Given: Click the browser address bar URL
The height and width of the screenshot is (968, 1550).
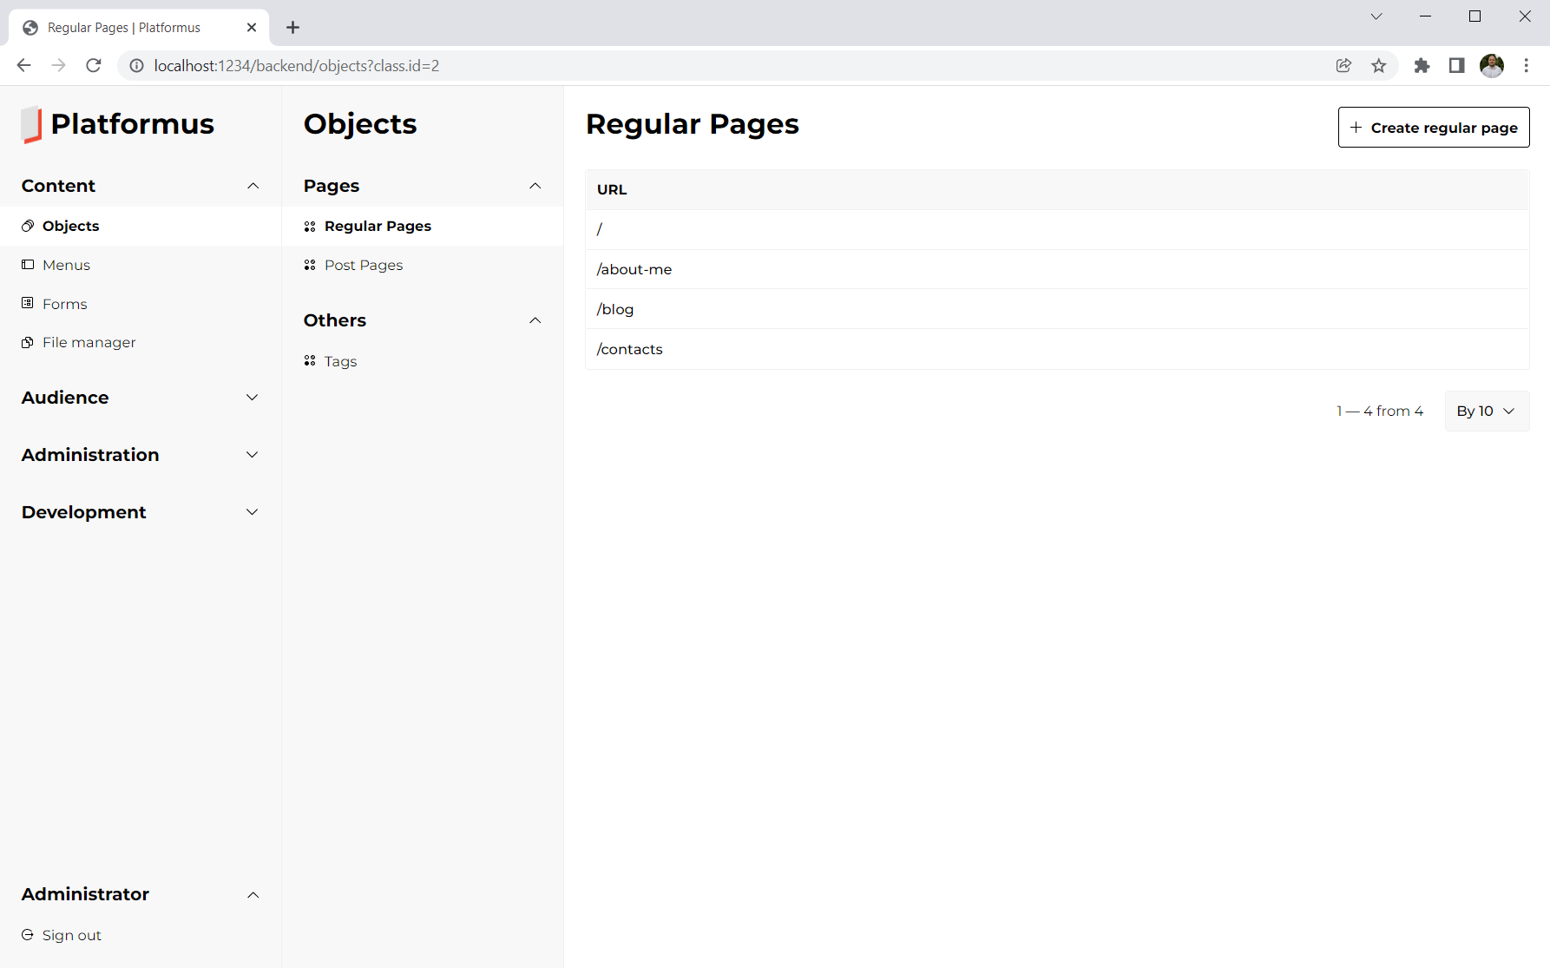Looking at the screenshot, I should tap(297, 65).
